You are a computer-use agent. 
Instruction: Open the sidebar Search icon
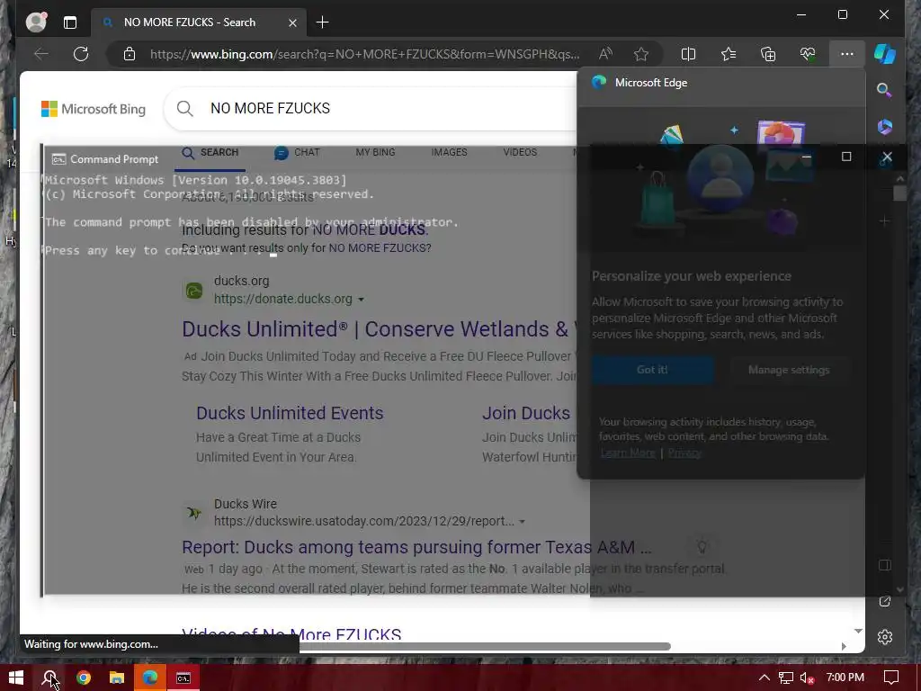[x=885, y=90]
